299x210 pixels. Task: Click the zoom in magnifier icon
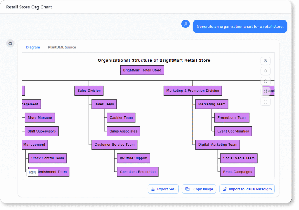coord(265,61)
